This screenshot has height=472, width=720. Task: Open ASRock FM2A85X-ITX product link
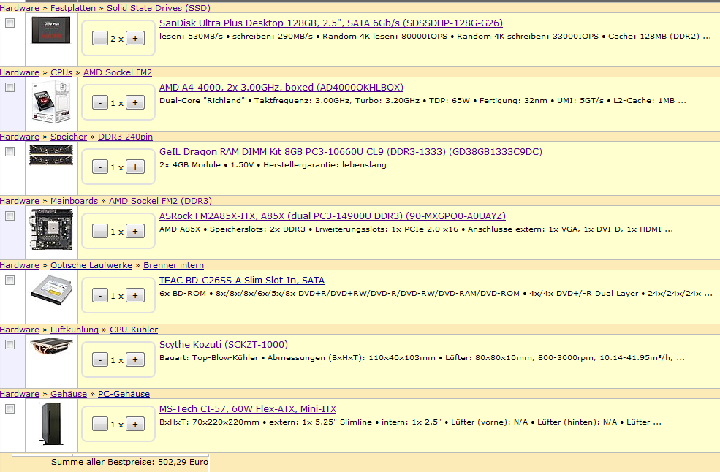tap(333, 216)
